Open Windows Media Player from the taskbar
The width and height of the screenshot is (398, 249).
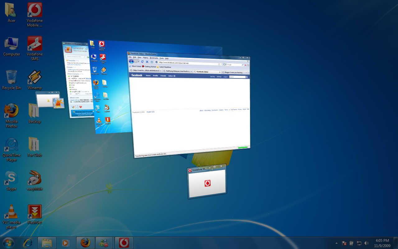click(x=66, y=242)
